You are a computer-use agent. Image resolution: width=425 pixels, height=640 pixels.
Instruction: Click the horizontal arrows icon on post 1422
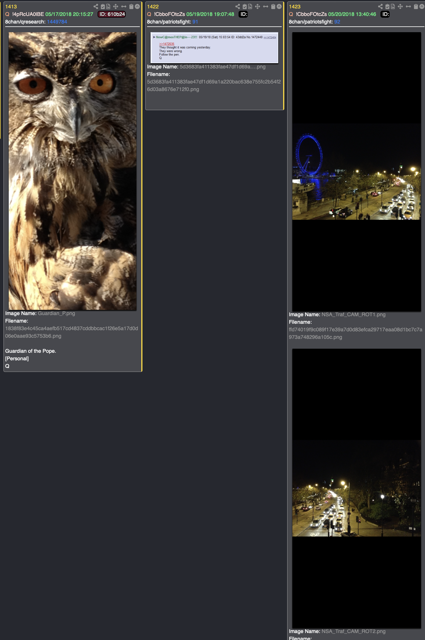click(x=265, y=6)
